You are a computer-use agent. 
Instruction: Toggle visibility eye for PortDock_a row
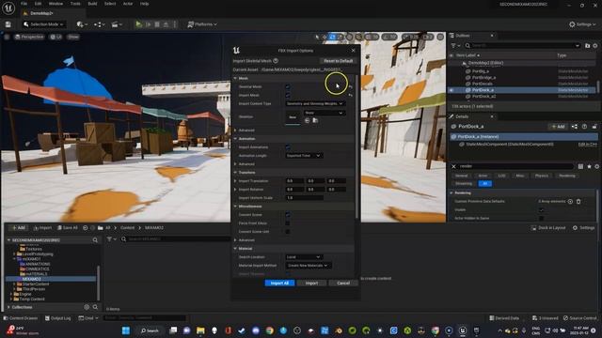click(451, 90)
